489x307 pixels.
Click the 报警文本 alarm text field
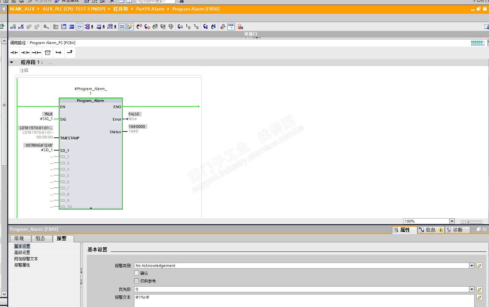point(304,300)
